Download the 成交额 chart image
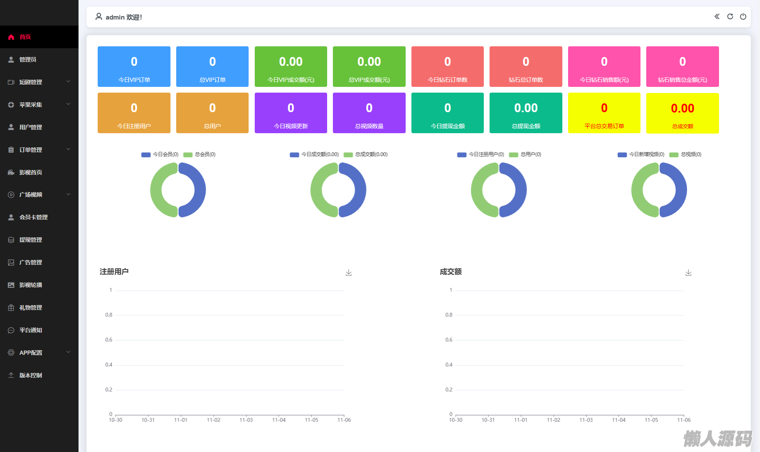Viewport: 760px width, 452px height. click(x=688, y=273)
